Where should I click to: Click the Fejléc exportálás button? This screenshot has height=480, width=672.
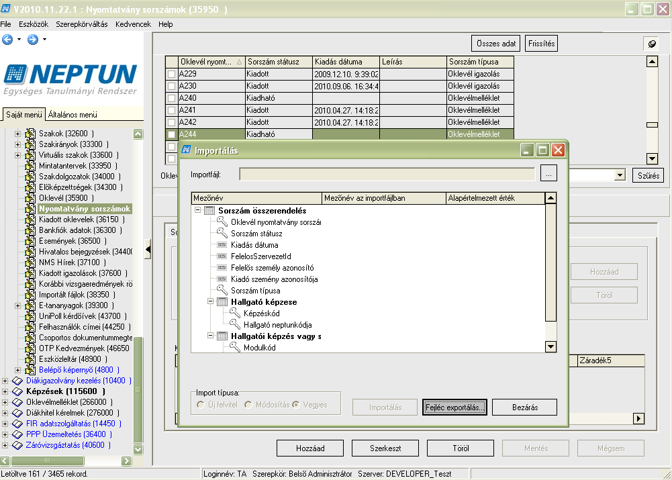coord(454,407)
